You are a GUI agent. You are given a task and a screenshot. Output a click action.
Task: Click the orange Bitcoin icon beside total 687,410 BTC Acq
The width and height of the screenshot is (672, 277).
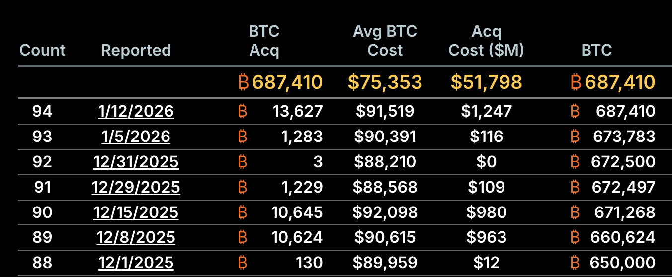[244, 82]
